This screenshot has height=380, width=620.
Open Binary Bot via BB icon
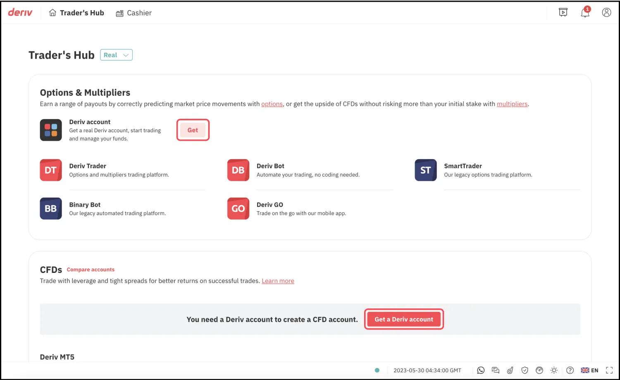pos(51,208)
